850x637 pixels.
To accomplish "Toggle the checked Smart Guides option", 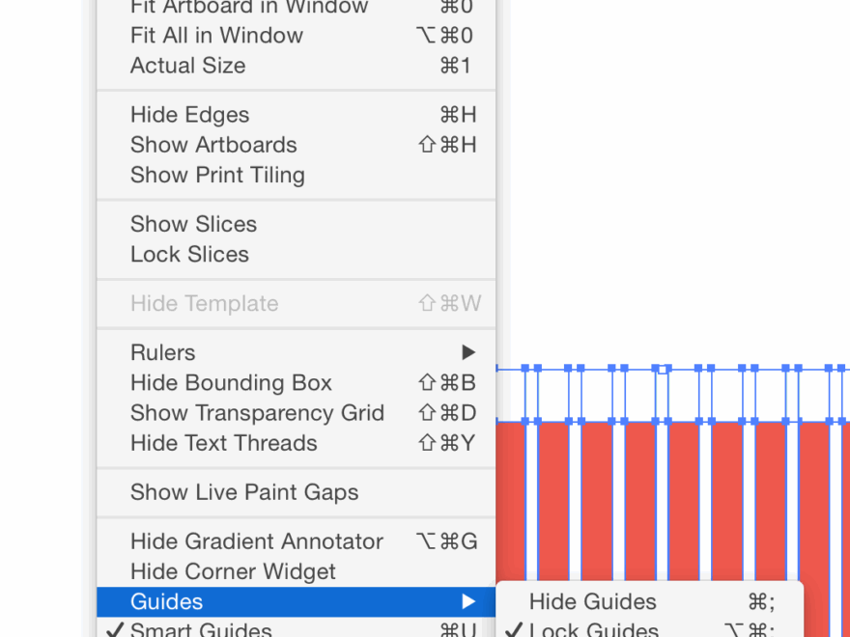I will click(201, 629).
